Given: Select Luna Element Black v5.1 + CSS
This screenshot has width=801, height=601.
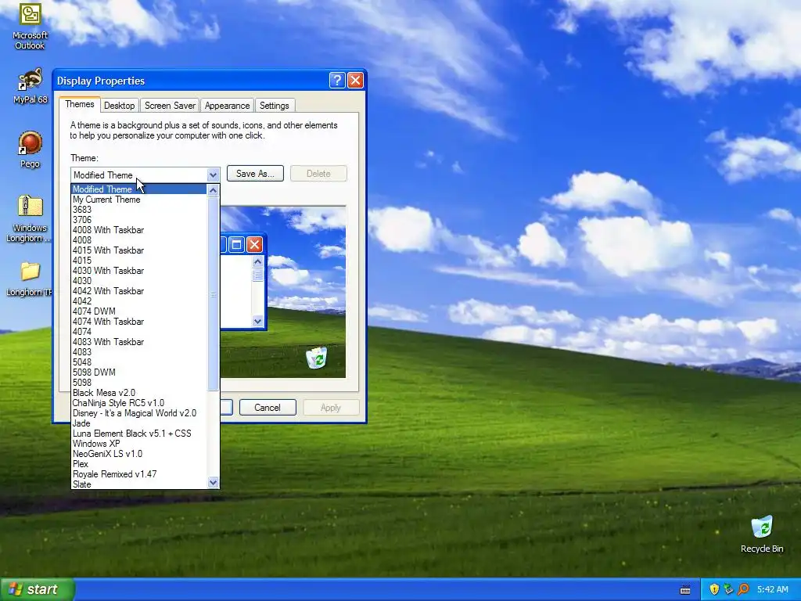Looking at the screenshot, I should click(139, 434).
